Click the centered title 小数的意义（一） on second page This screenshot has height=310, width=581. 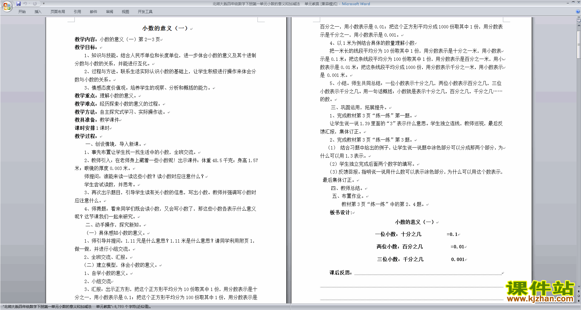point(415,222)
